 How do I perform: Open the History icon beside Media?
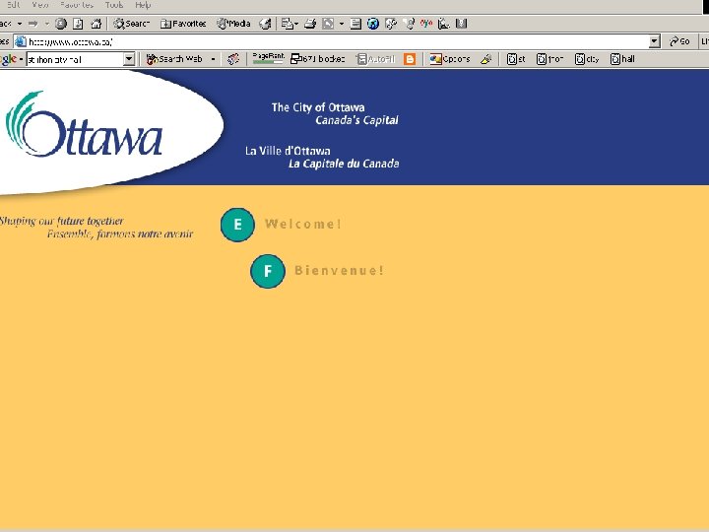pyautogui.click(x=265, y=24)
